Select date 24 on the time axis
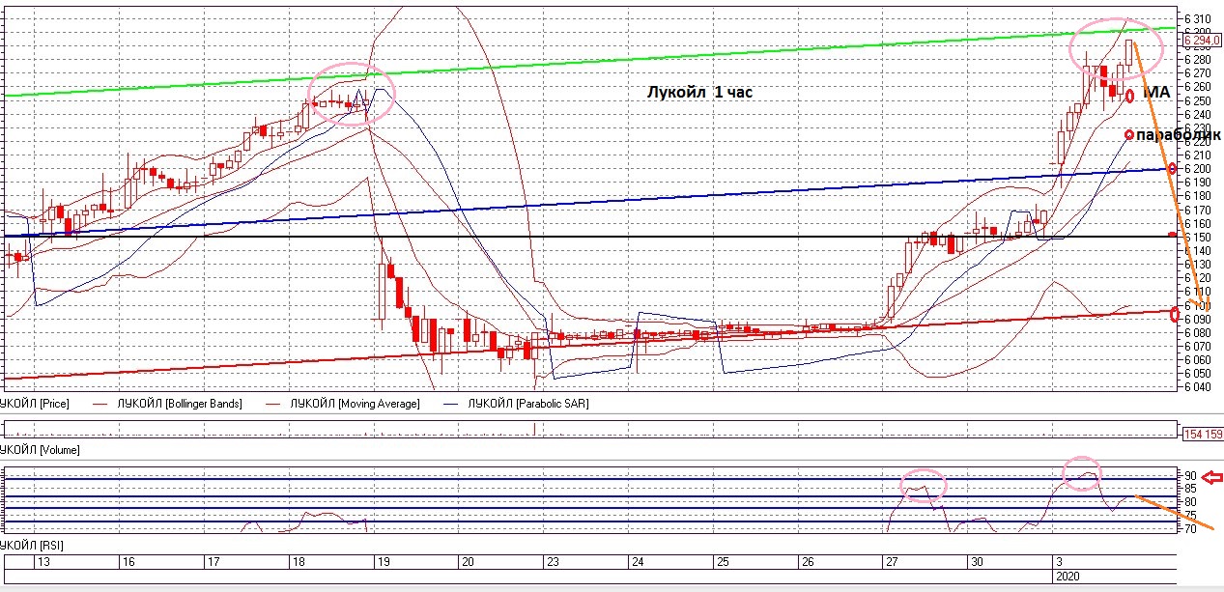 tap(637, 561)
